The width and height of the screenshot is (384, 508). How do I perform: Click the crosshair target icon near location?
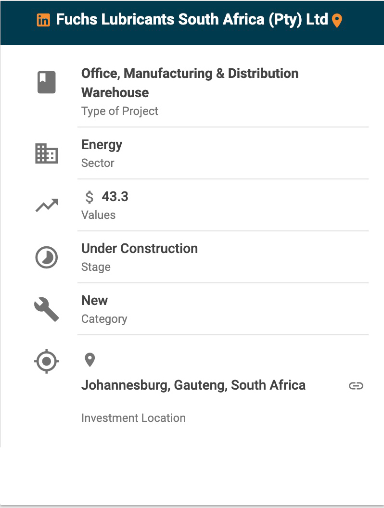[47, 361]
